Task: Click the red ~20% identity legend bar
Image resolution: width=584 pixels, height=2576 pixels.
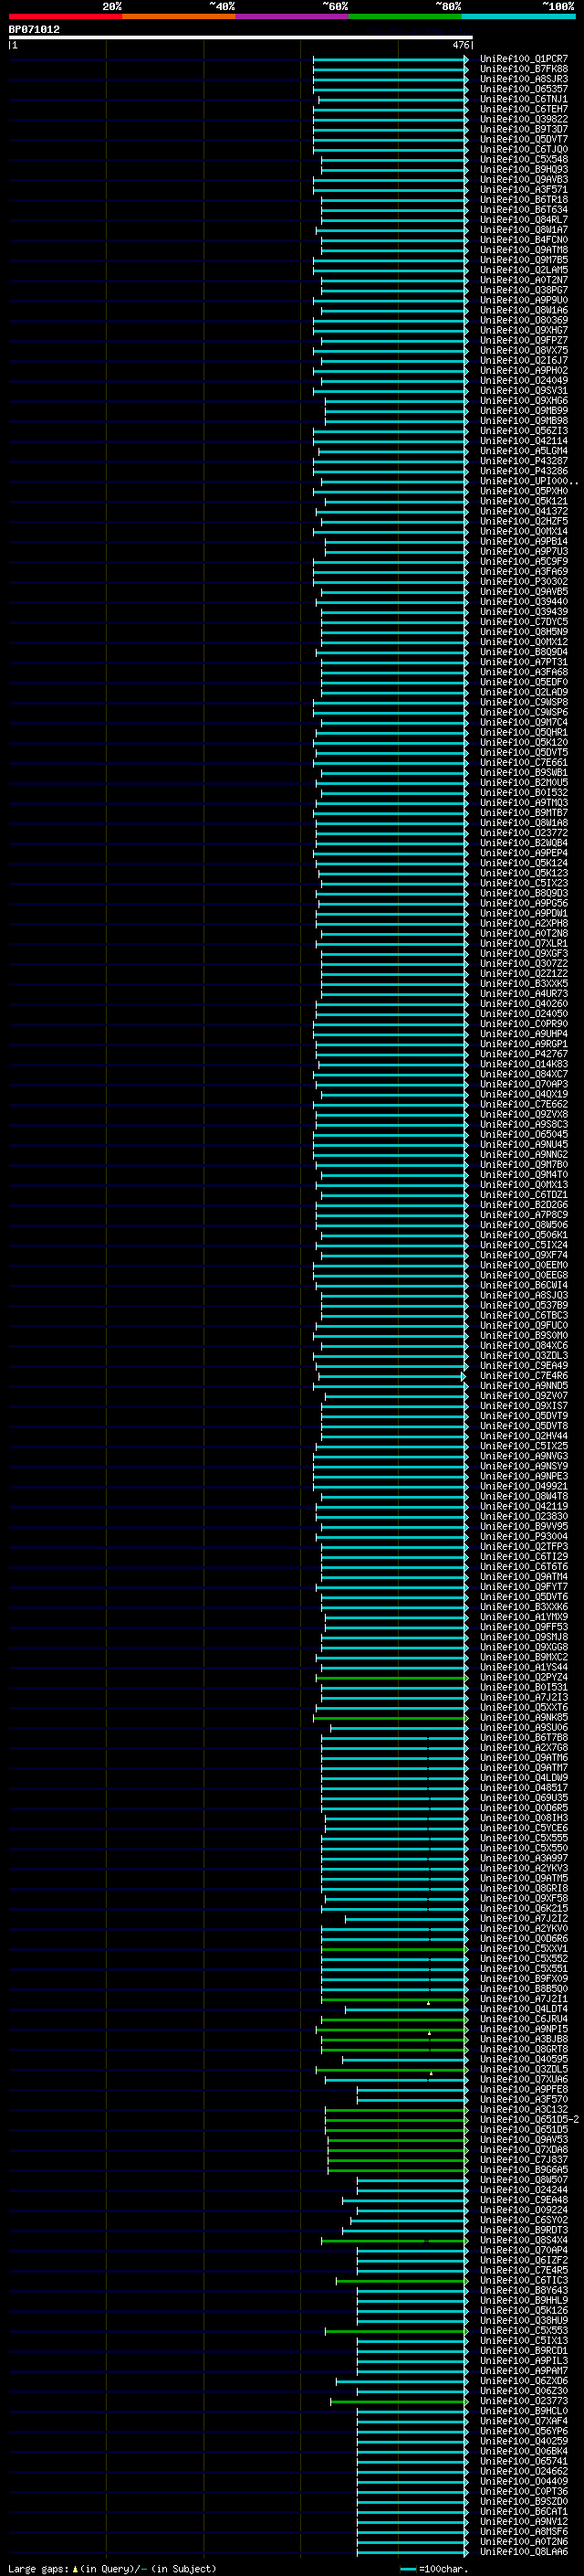Action: pos(65,16)
